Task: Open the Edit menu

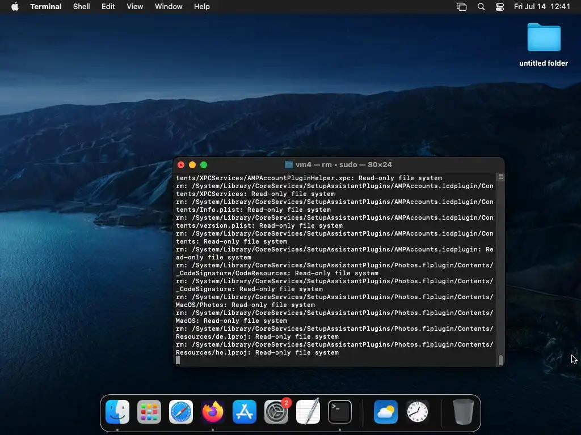Action: pyautogui.click(x=108, y=7)
